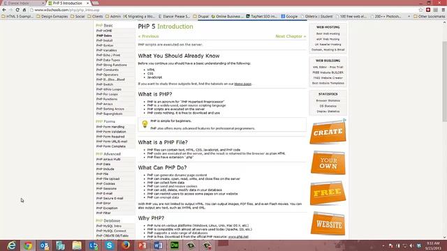Open the Admin bookmark folder
The image size is (447, 251).
(113, 17)
